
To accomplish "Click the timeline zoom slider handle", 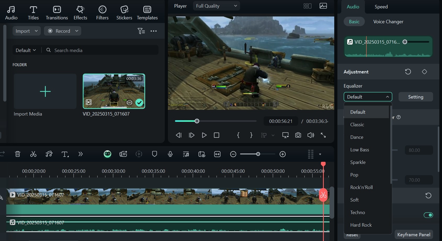I will click(x=258, y=154).
